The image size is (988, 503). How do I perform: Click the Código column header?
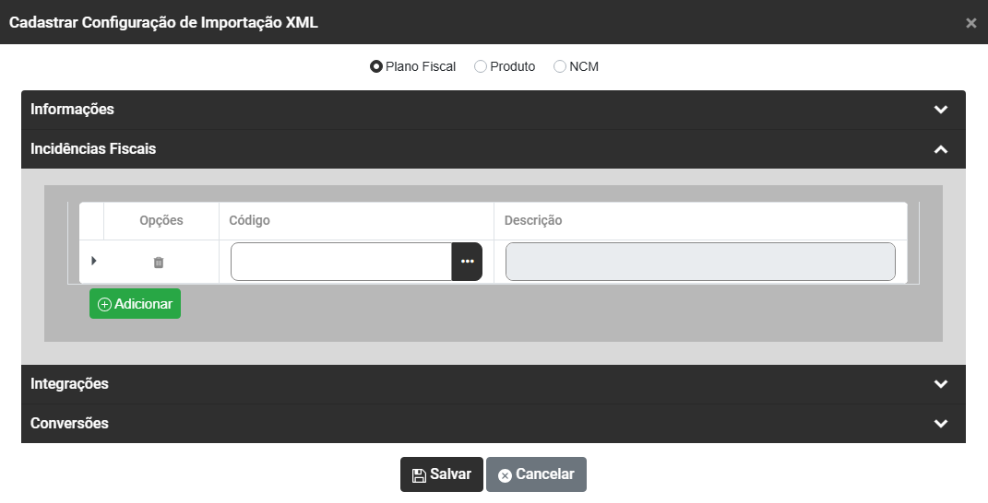tap(249, 221)
